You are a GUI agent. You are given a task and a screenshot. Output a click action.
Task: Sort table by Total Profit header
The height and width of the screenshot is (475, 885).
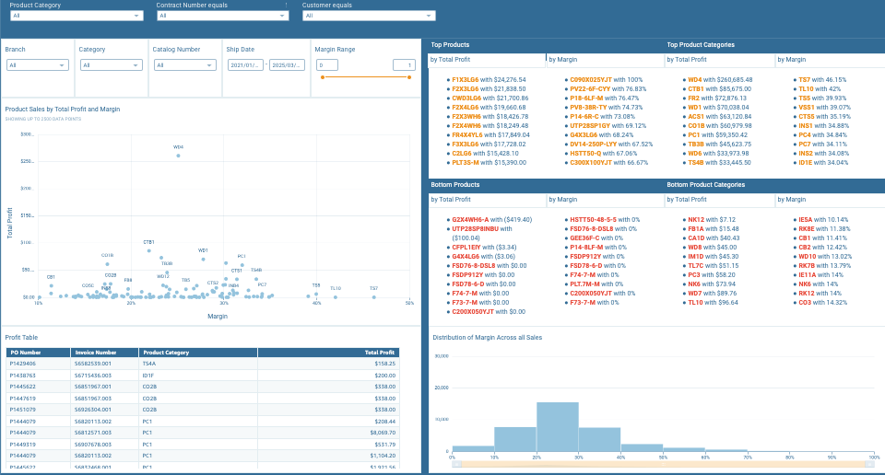point(328,353)
